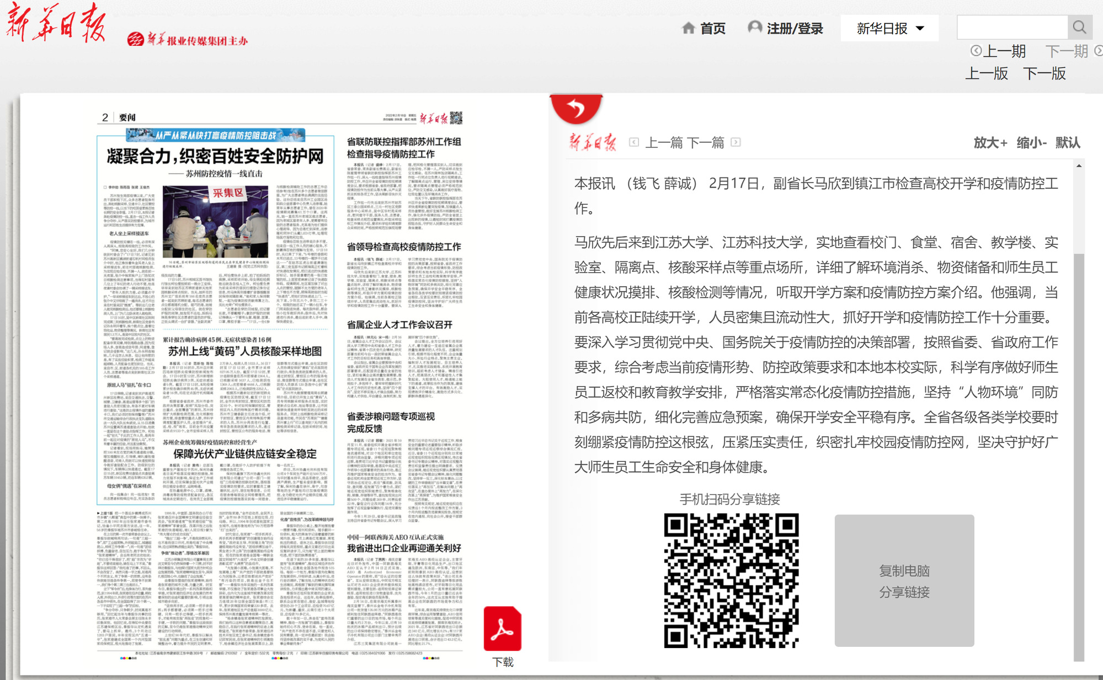Go to previous page 上一版

986,73
